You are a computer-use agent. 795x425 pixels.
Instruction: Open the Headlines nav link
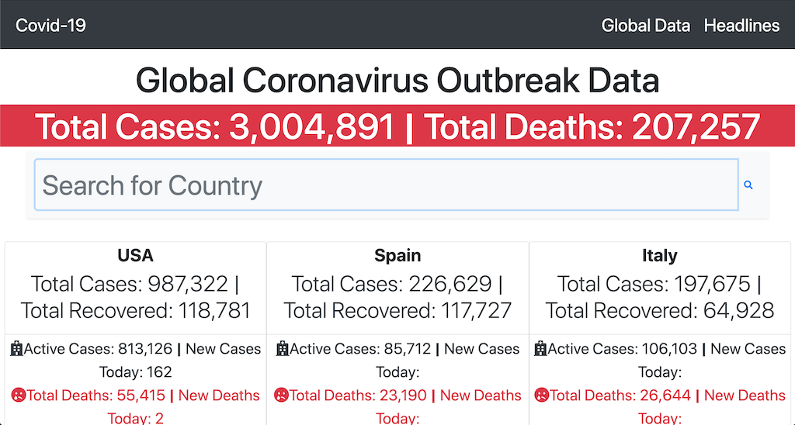741,26
